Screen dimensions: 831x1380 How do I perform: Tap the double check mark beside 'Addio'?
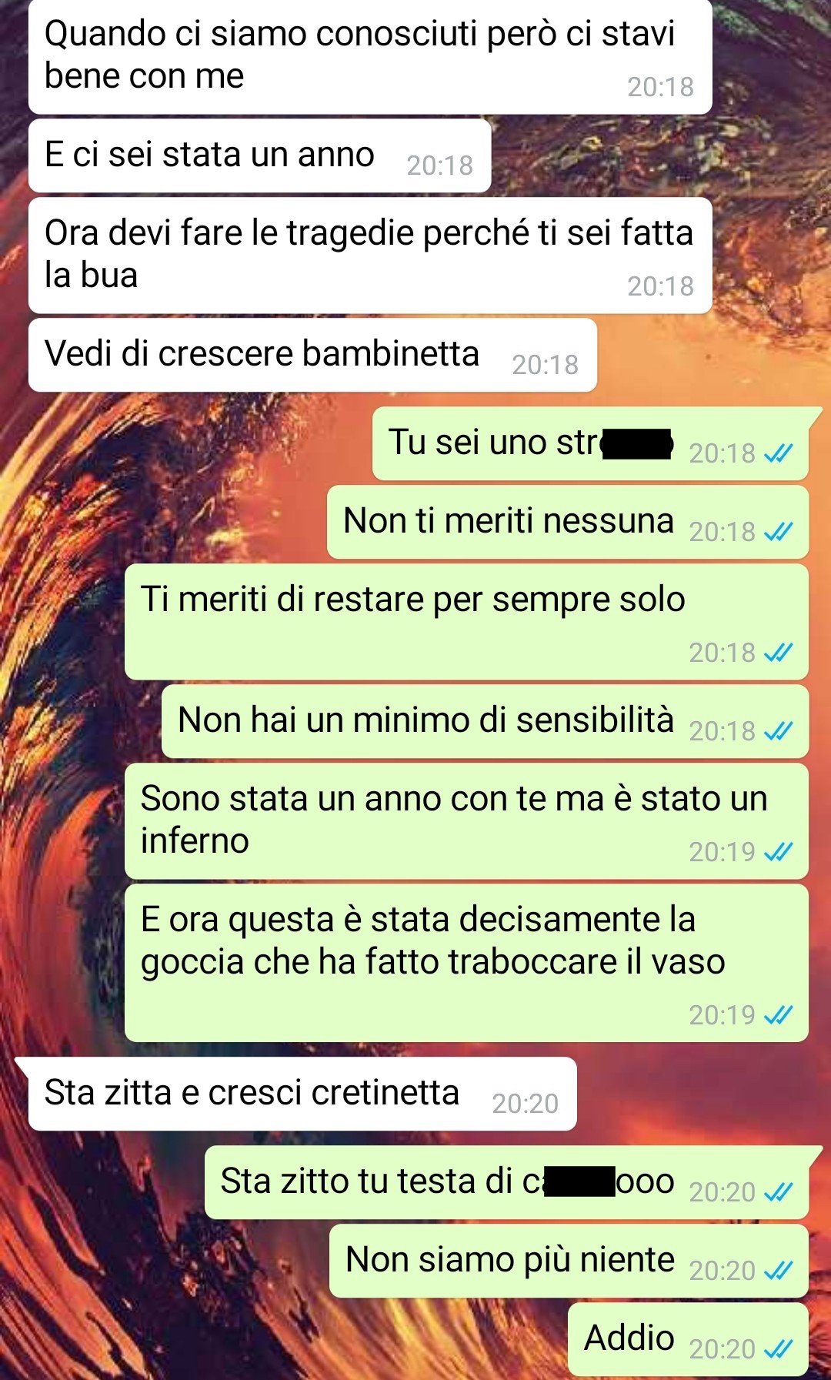(x=778, y=1348)
